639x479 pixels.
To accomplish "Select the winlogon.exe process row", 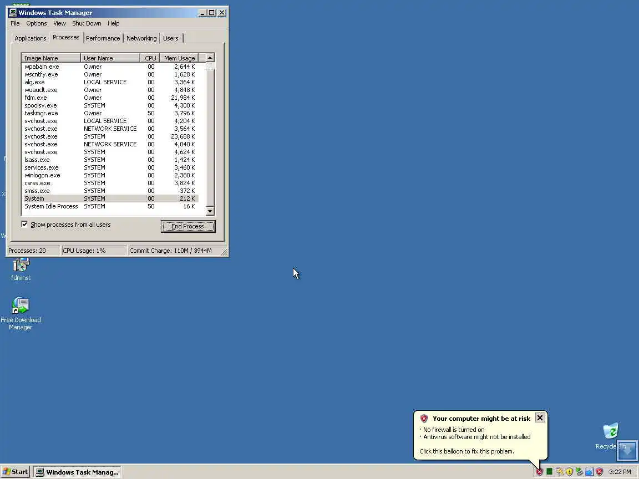I will click(110, 175).
